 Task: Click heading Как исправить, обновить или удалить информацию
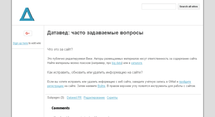95,72
